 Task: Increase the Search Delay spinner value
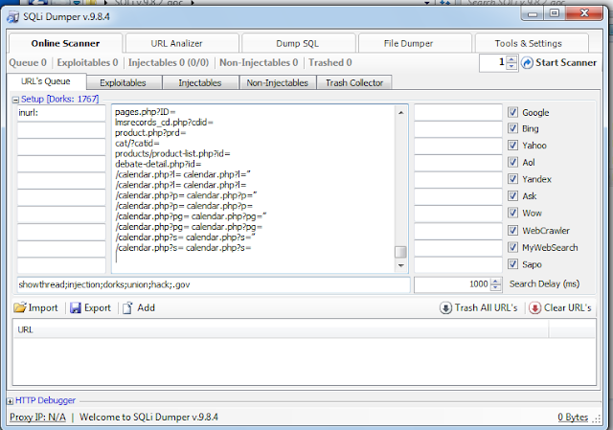coord(495,281)
